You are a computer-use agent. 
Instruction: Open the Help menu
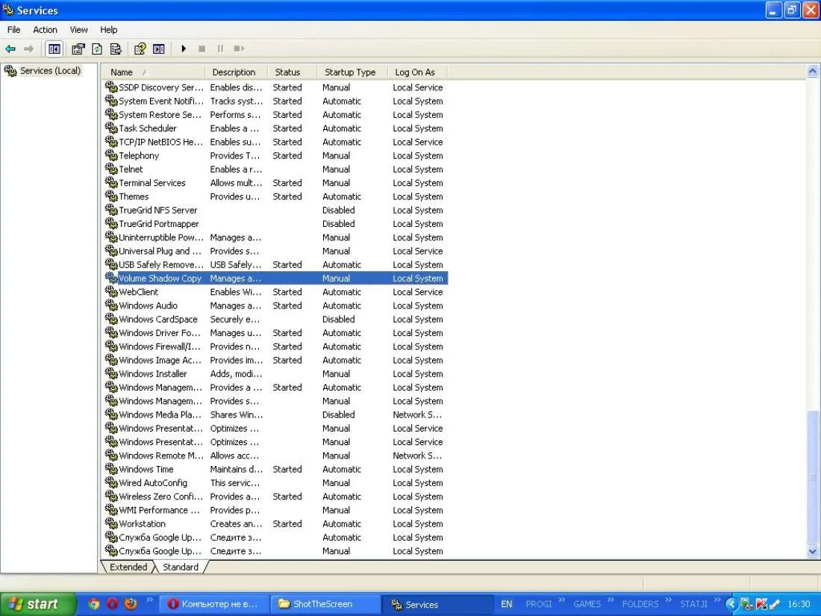click(x=108, y=30)
